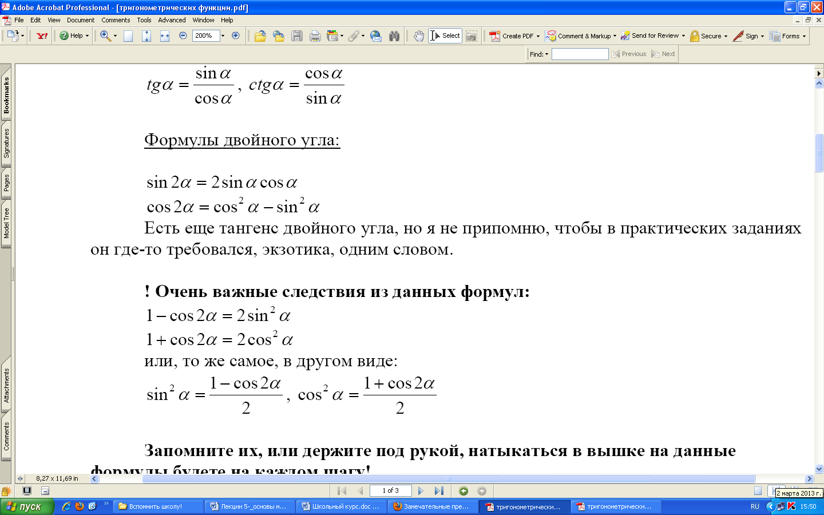824x515 pixels.
Task: Click full screen view icon in status bar
Action: pos(27,490)
